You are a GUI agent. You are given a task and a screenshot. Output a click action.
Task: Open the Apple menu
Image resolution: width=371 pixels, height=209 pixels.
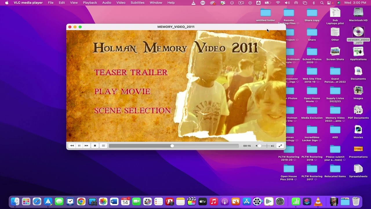click(7, 3)
